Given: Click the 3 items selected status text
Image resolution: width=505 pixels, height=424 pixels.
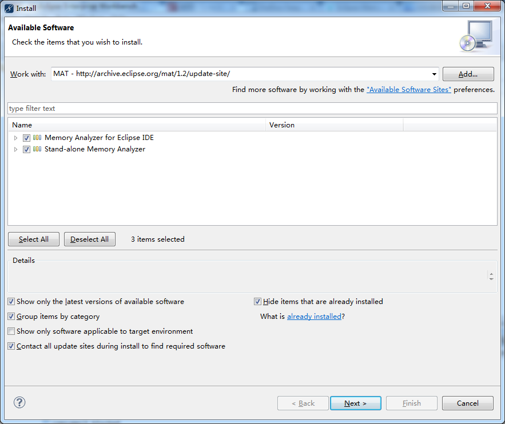Looking at the screenshot, I should pyautogui.click(x=158, y=239).
